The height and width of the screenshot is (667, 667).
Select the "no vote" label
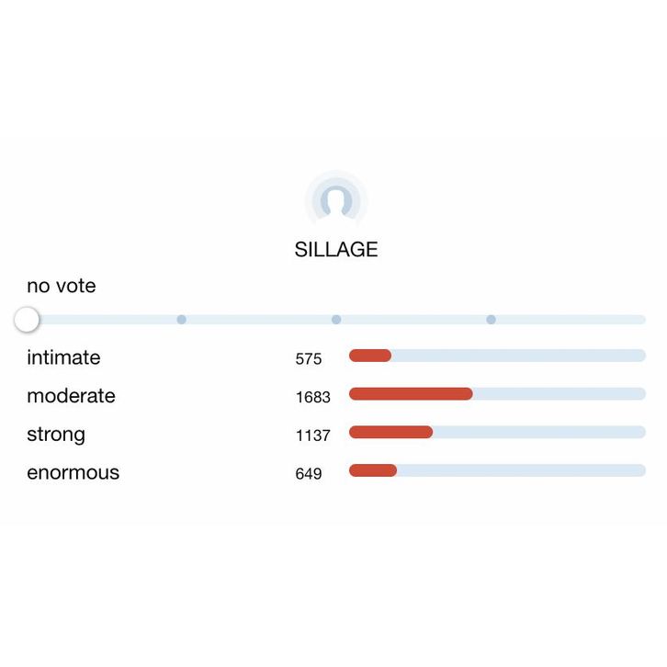[61, 286]
